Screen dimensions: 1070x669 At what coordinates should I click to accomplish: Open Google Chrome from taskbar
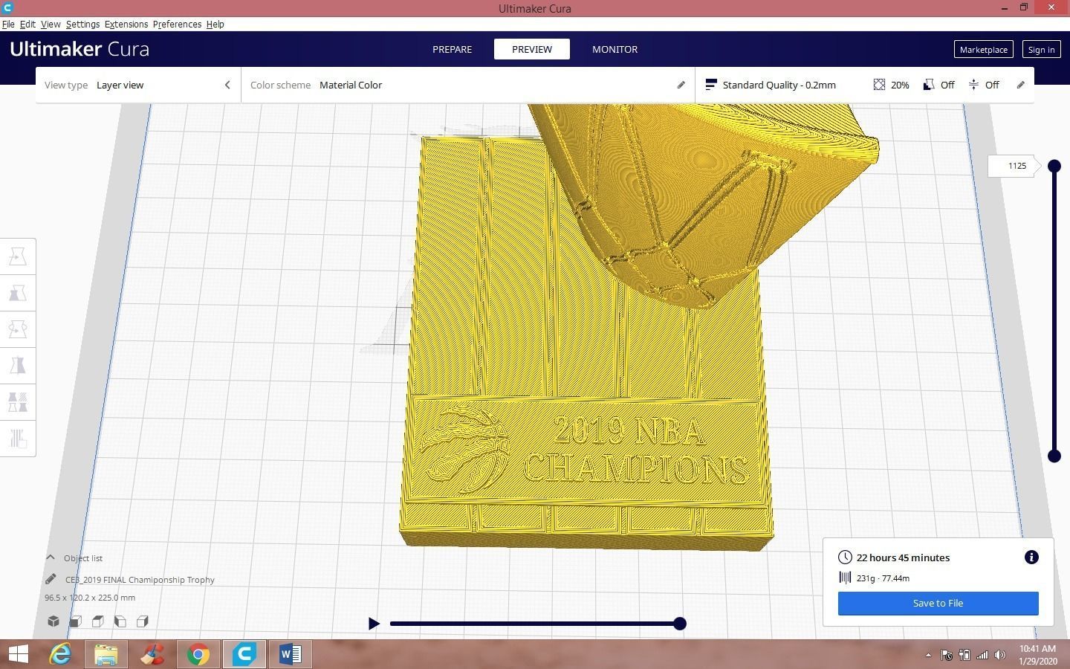(x=198, y=654)
